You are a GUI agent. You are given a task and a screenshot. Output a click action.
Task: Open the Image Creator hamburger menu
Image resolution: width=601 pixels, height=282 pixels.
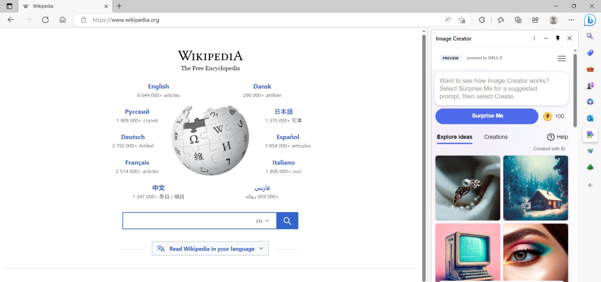click(561, 58)
